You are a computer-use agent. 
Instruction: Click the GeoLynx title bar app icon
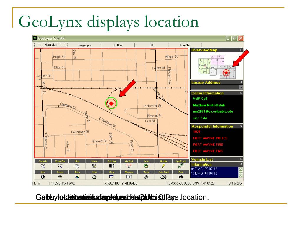[x=35, y=38]
